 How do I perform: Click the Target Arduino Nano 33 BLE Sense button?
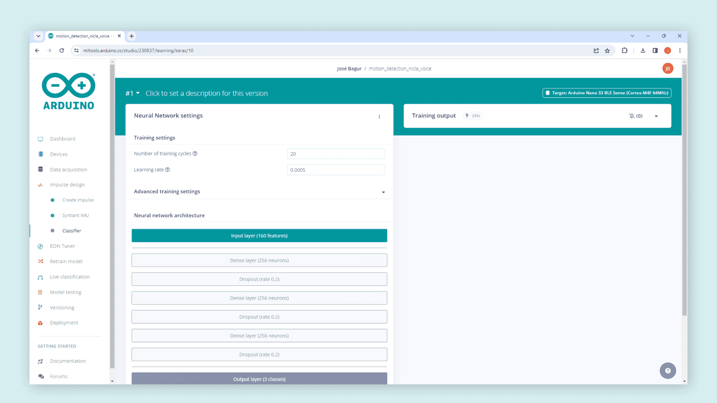pyautogui.click(x=607, y=93)
